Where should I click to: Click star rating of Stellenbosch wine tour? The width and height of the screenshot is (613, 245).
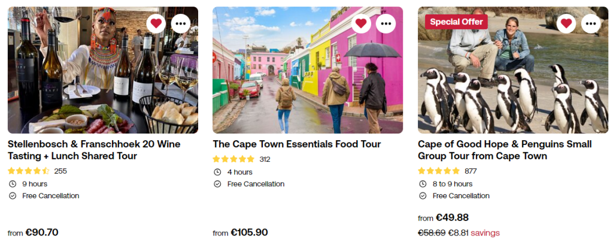[x=28, y=171]
